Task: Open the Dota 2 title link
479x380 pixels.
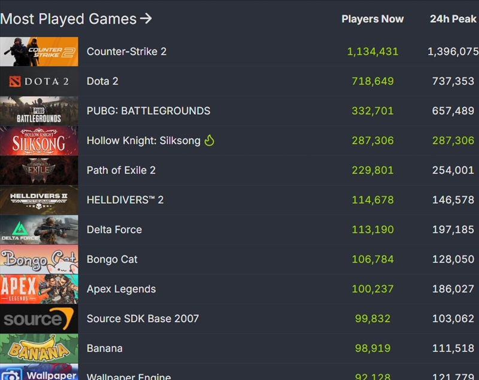Action: 102,81
